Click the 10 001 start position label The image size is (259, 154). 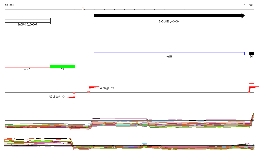pyautogui.click(x=9, y=5)
